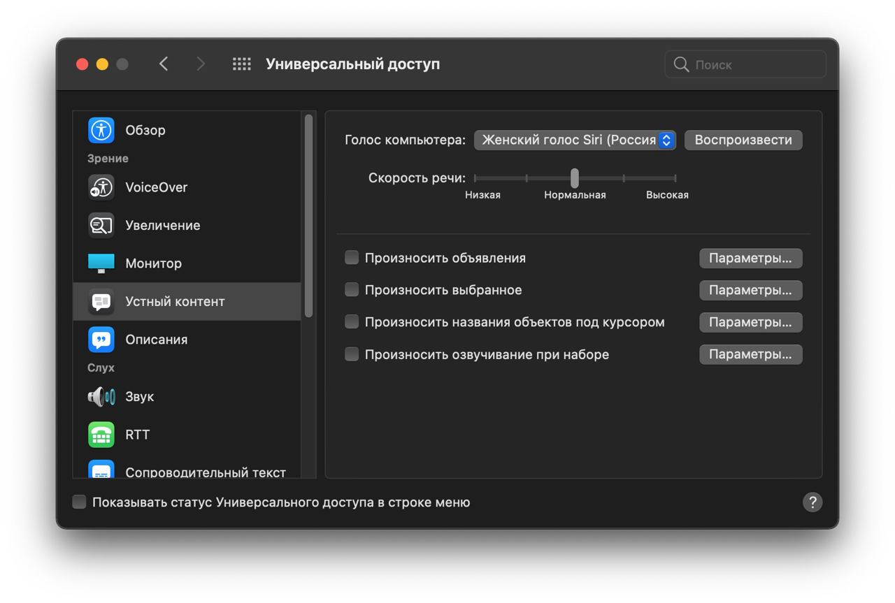Screen dimensions: 895x603
Task: Enable Показывать статус Универсального доступа checkbox
Action: coord(80,502)
